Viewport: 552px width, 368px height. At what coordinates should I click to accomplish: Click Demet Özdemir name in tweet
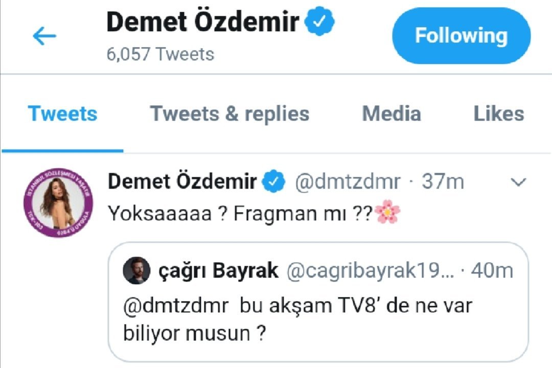[182, 181]
